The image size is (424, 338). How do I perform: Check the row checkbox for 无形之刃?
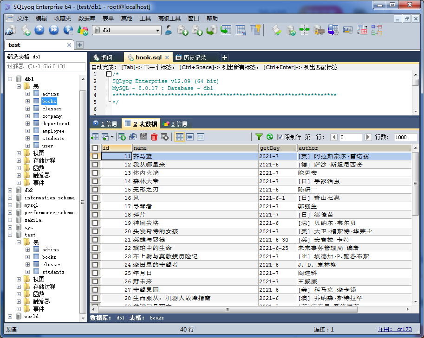coord(95,190)
